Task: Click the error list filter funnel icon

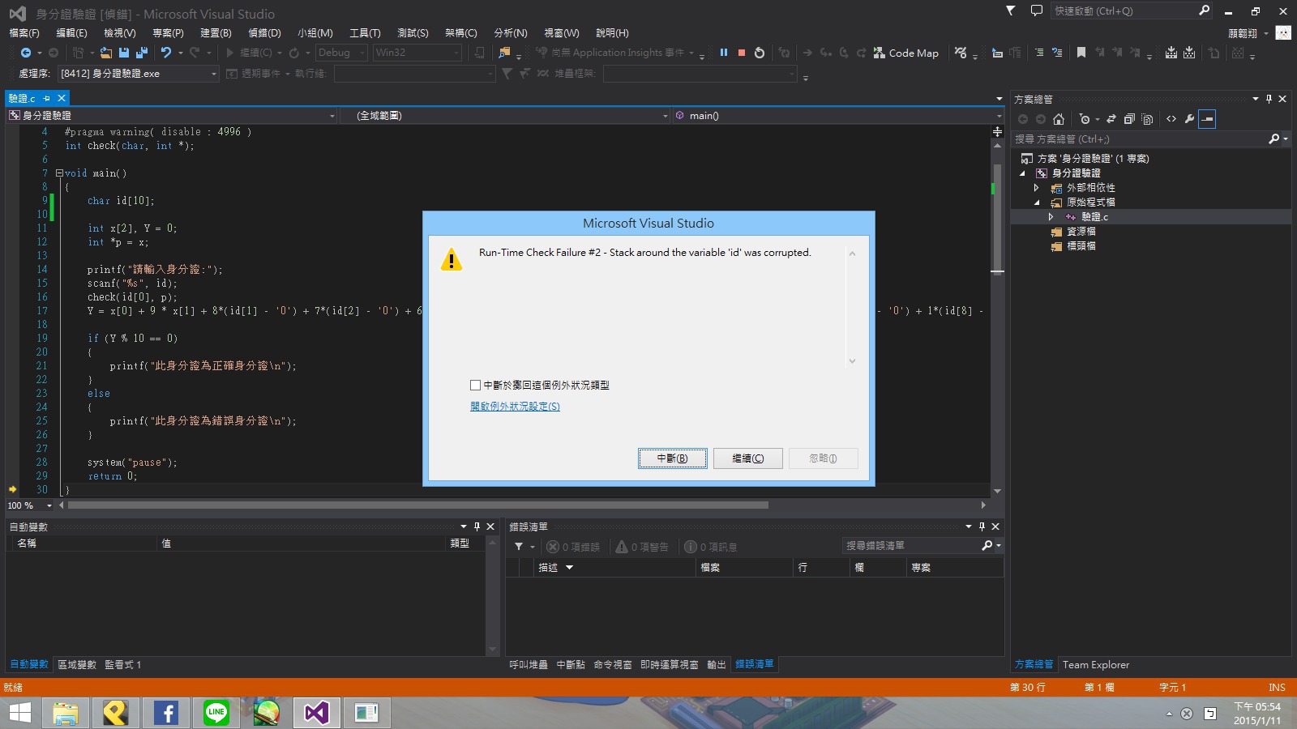Action: [x=519, y=547]
